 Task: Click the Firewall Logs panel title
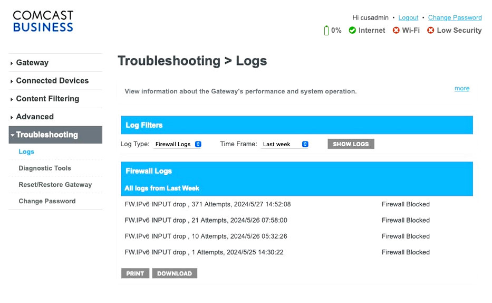pos(149,171)
